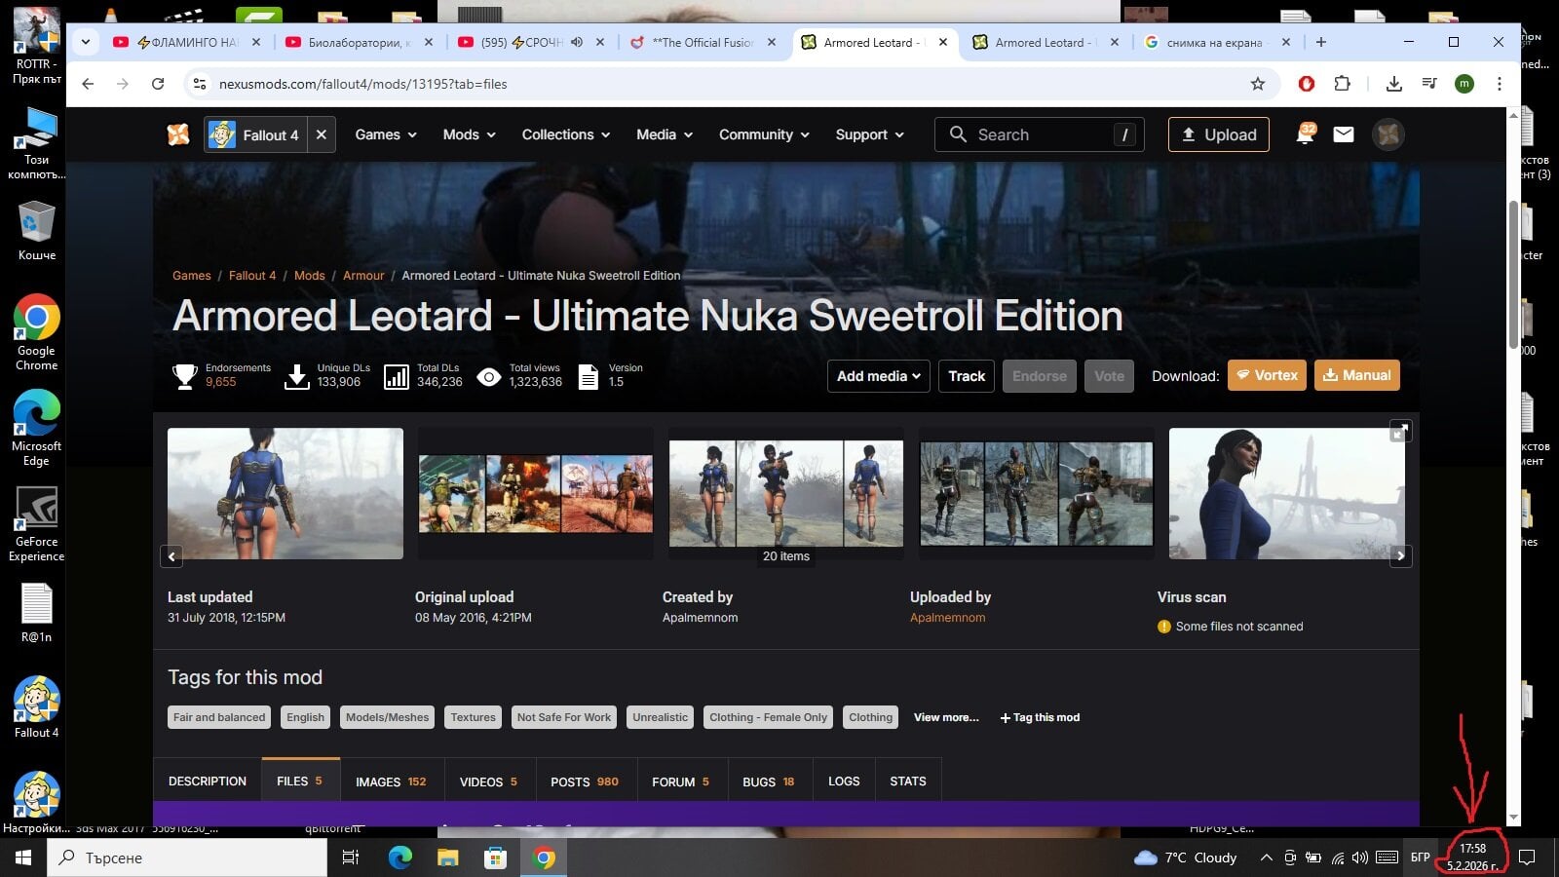This screenshot has height=877, width=1559.
Task: Click the Chrome address bar URL
Action: point(362,84)
